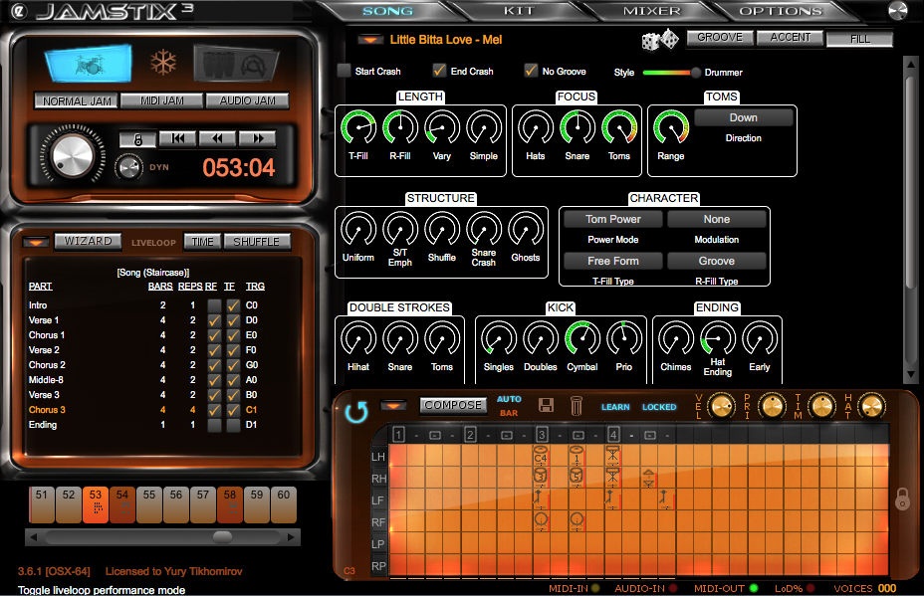Image resolution: width=924 pixels, height=596 pixels.
Task: Click the down arrow of vertical scrollbar
Action: [x=911, y=373]
